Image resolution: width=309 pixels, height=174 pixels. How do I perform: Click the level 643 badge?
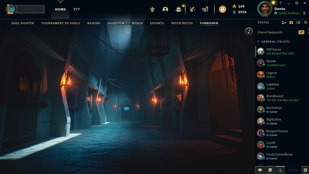[264, 15]
